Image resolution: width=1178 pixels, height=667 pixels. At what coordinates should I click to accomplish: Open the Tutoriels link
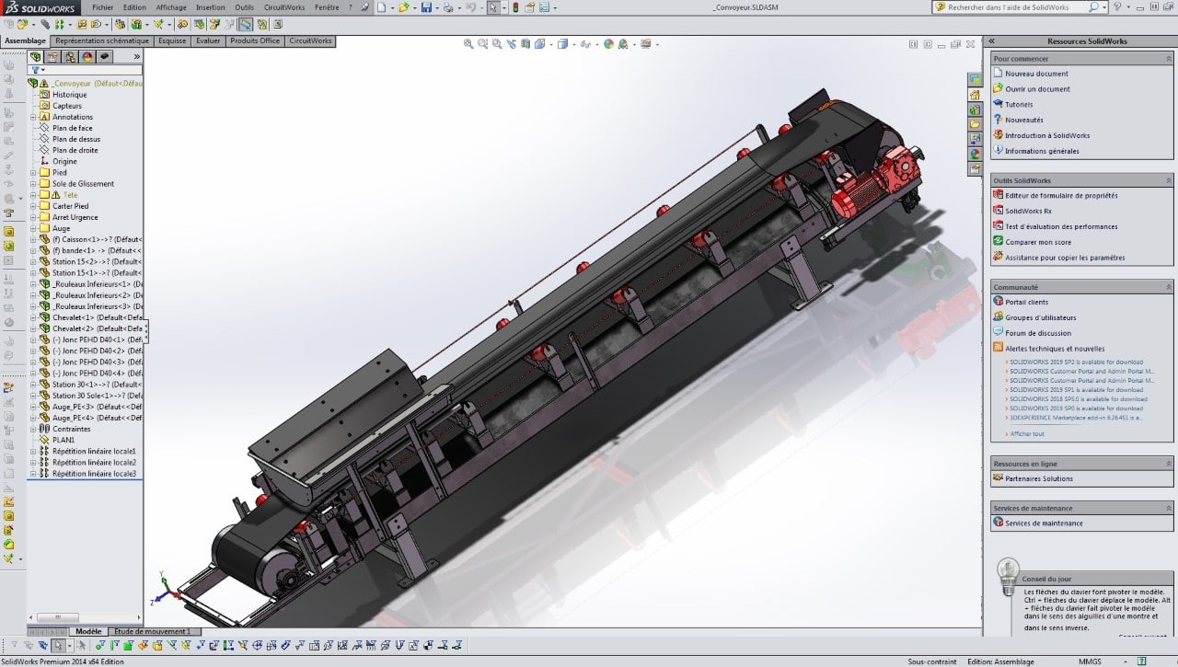1019,104
